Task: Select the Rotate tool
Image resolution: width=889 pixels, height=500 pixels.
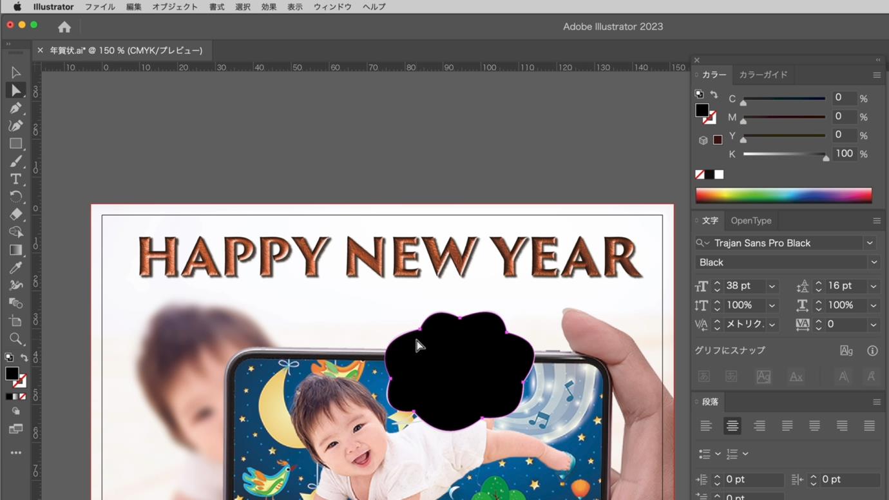Action: point(15,197)
